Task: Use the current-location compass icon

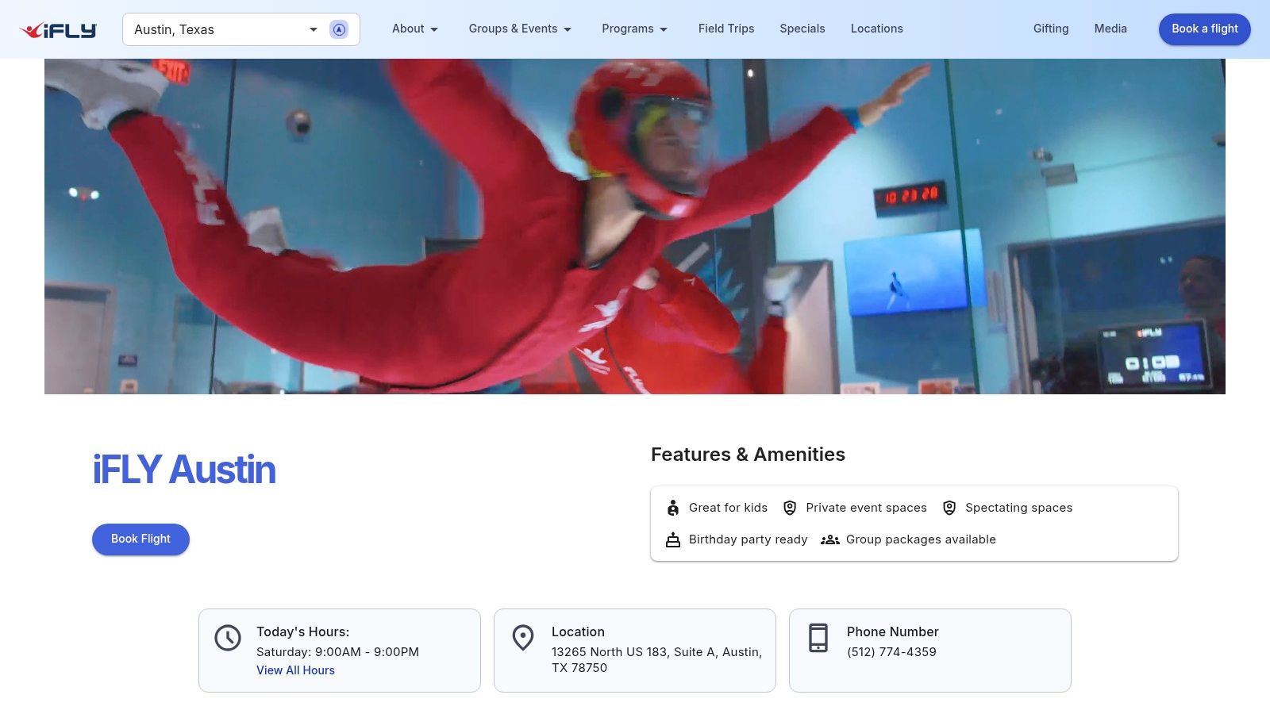Action: (x=339, y=29)
